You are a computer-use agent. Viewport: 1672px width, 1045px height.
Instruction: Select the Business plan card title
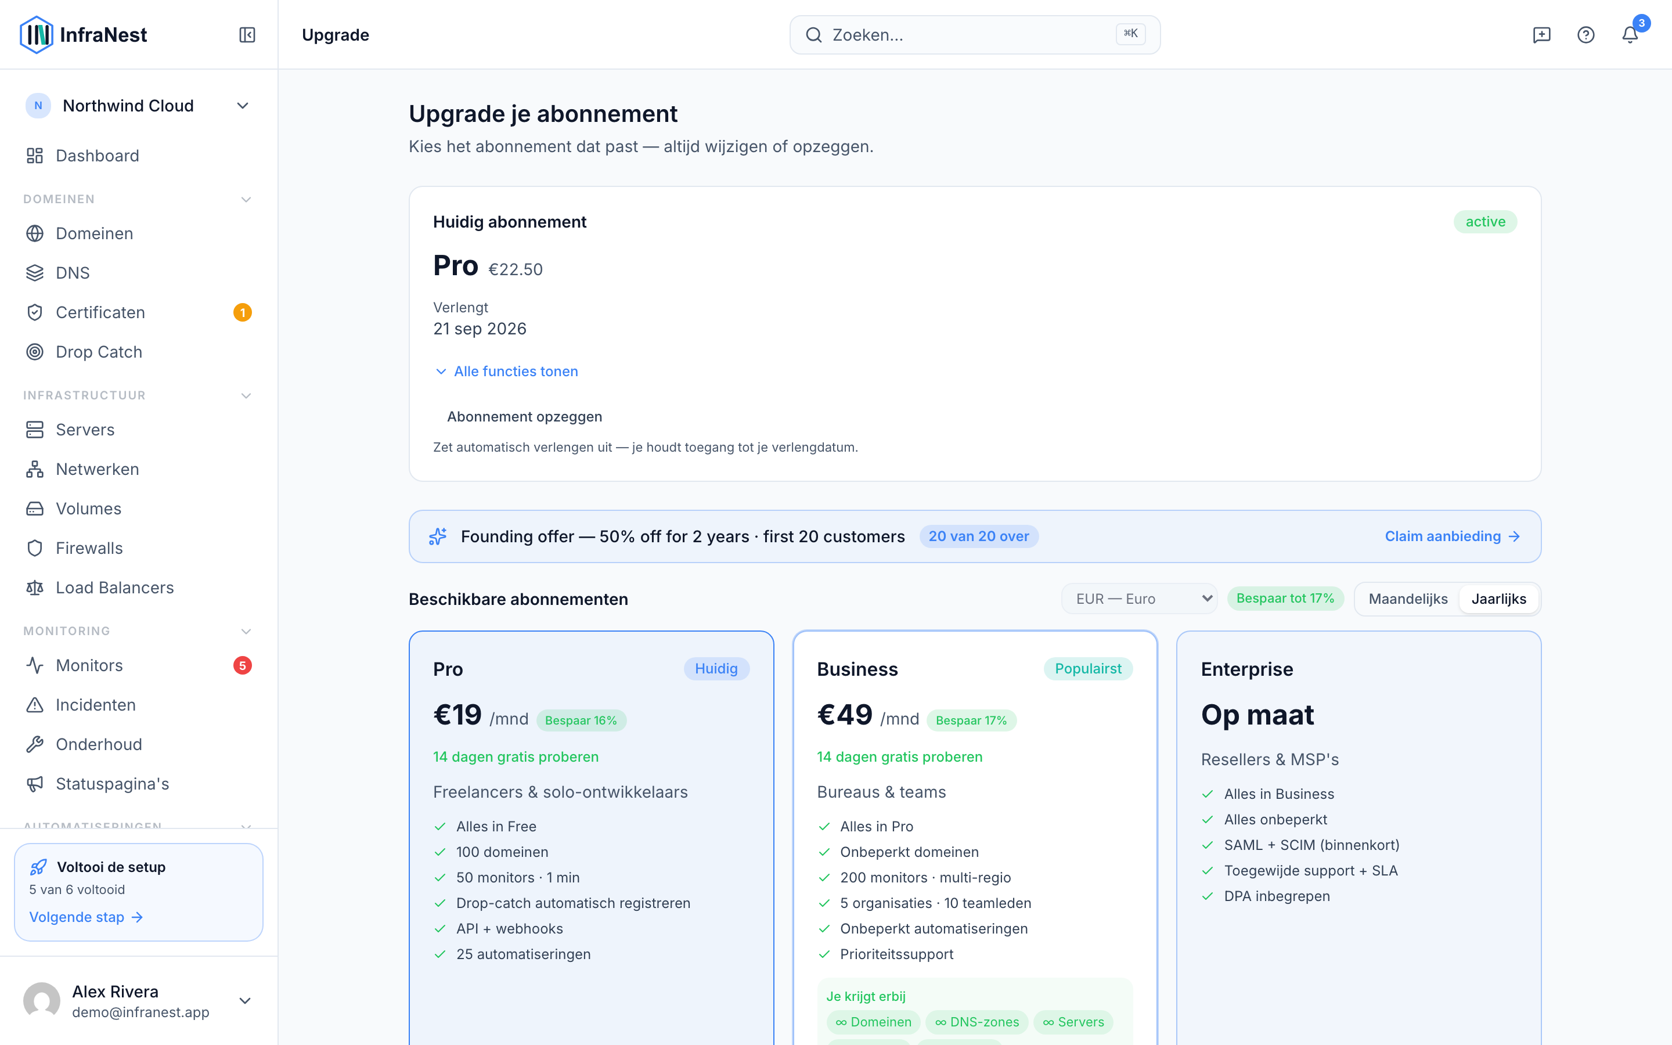point(857,669)
